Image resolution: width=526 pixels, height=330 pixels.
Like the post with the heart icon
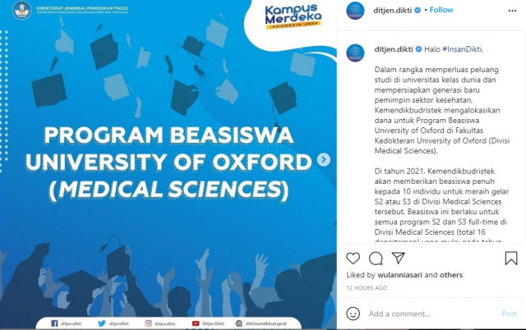click(x=353, y=259)
